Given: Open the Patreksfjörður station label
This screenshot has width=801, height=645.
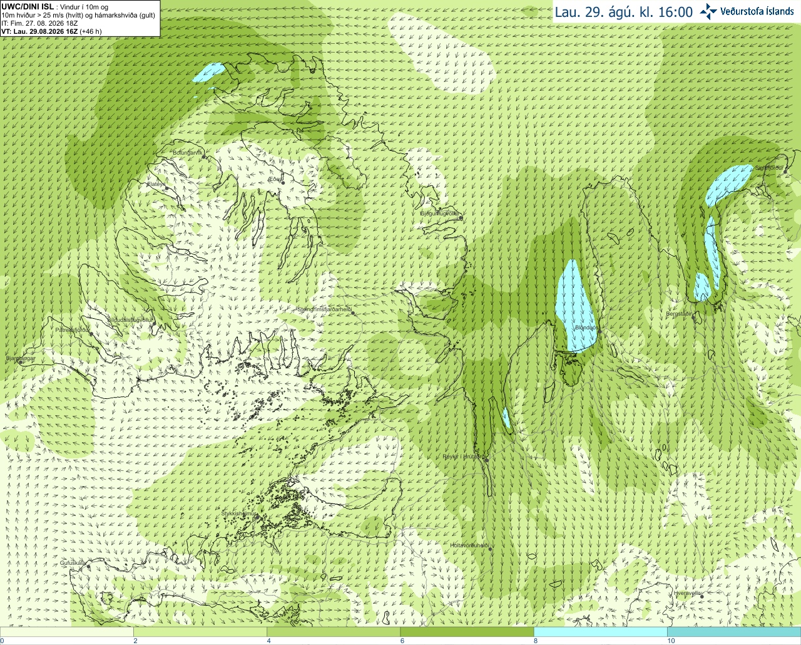Looking at the screenshot, I should click(x=72, y=329).
